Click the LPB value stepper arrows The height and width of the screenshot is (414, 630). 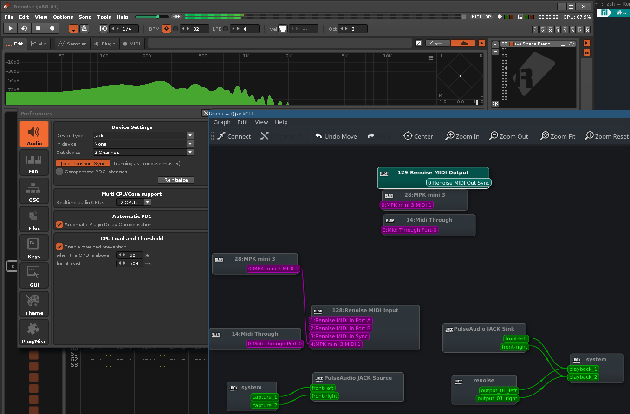click(x=235, y=29)
